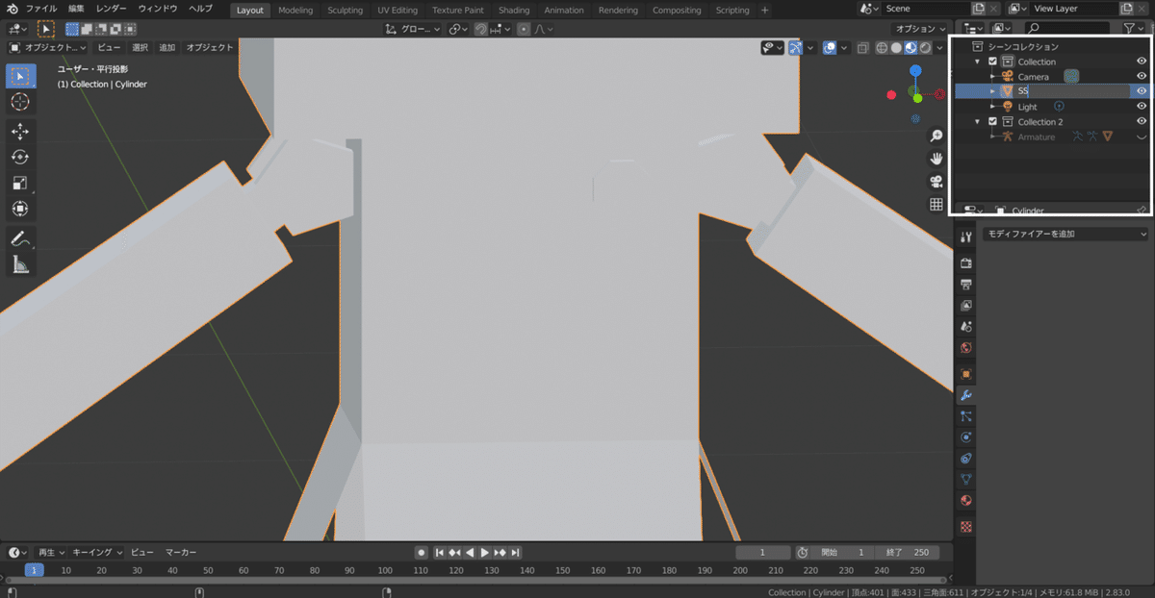Collapse the Collection 2 tree
The image size is (1155, 598).
(x=978, y=122)
